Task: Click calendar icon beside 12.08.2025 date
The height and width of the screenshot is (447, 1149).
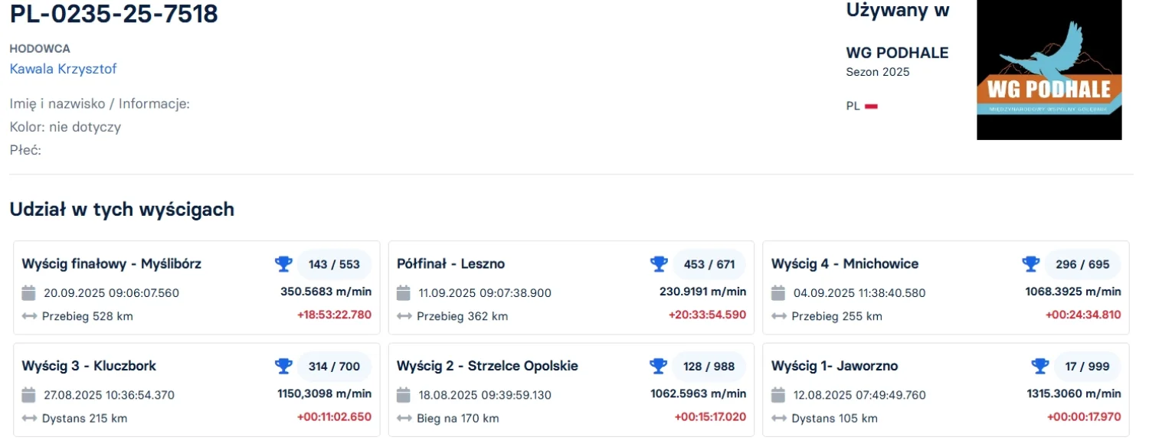Action: pyautogui.click(x=778, y=395)
